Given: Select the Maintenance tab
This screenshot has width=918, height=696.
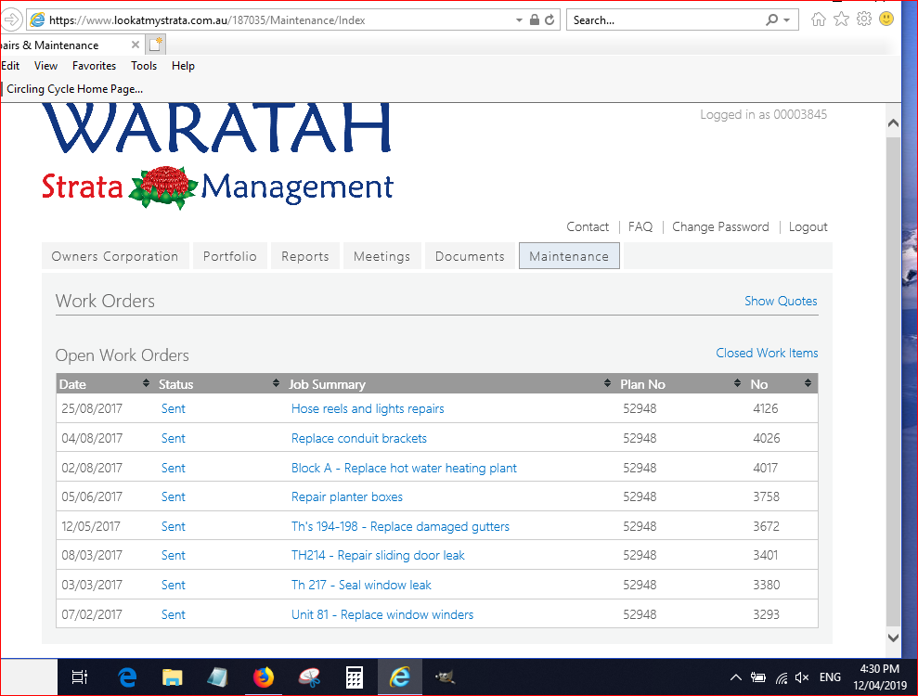Looking at the screenshot, I should [x=569, y=256].
